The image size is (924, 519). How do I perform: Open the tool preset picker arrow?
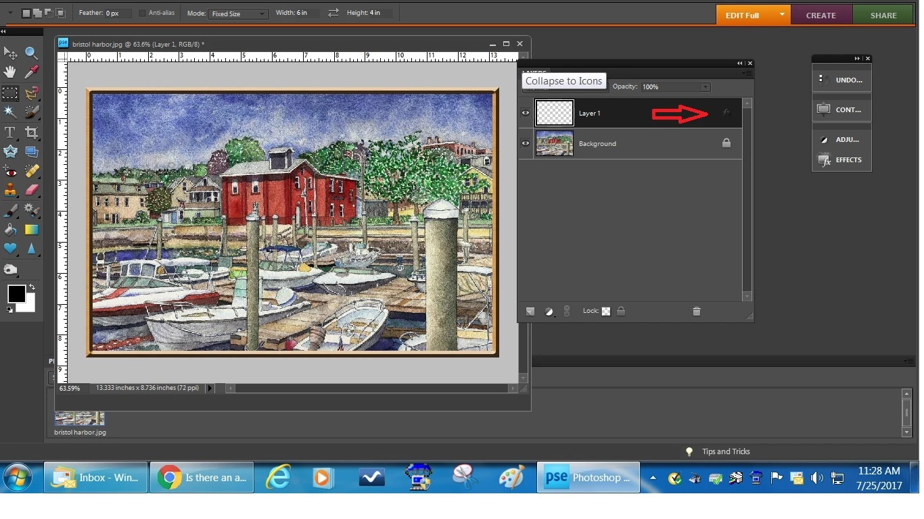[9, 13]
